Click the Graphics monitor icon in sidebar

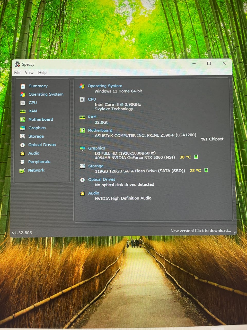click(23, 128)
